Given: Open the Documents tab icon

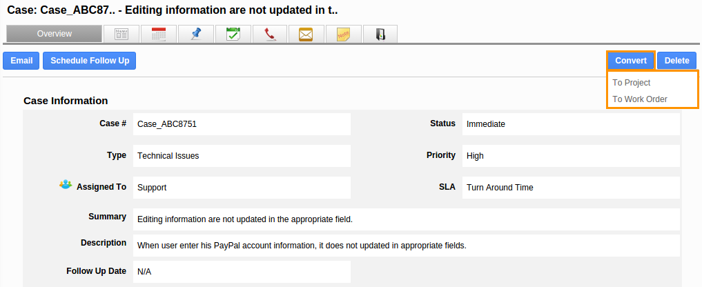Looking at the screenshot, I should (x=380, y=34).
